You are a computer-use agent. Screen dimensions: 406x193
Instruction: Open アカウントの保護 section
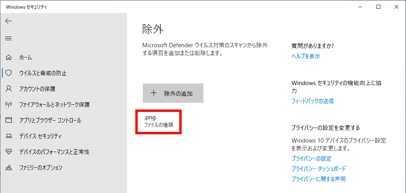(37, 89)
